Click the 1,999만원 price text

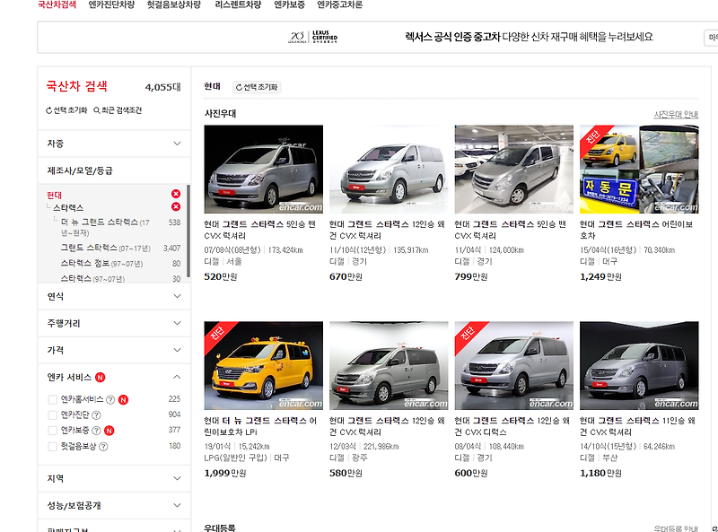pos(225,473)
